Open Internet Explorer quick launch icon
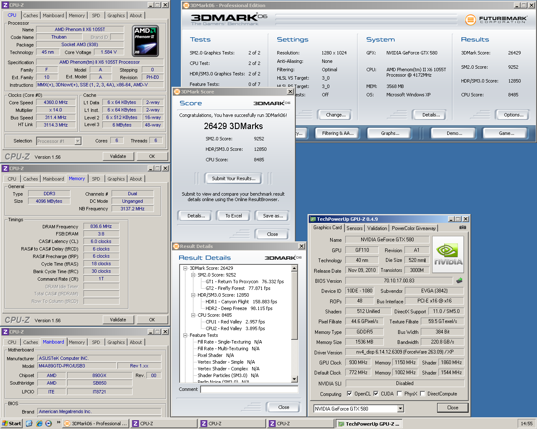This screenshot has height=429, width=537. 39,424
